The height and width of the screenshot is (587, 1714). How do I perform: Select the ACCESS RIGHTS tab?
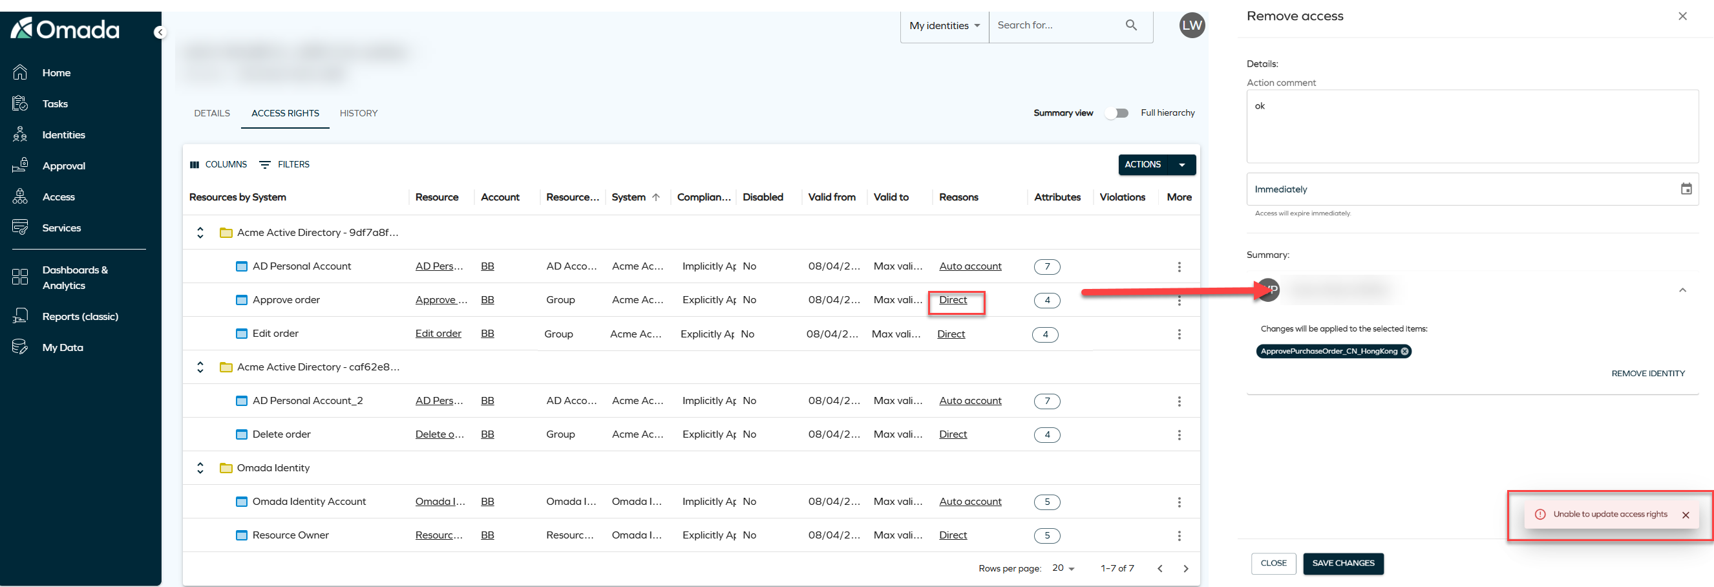tap(285, 113)
